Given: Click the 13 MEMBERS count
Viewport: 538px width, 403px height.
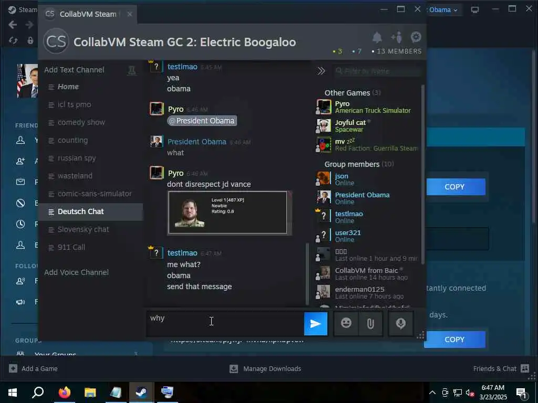Looking at the screenshot, I should click(396, 51).
